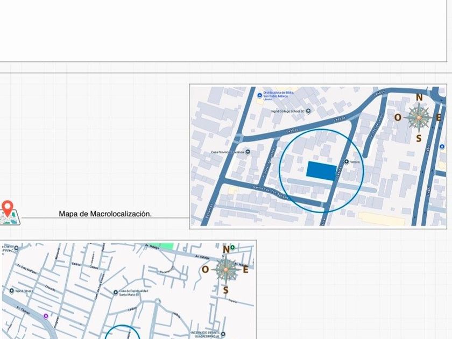
Task: Click the Mapa de Macrolocalización caption text
Action: (x=105, y=214)
